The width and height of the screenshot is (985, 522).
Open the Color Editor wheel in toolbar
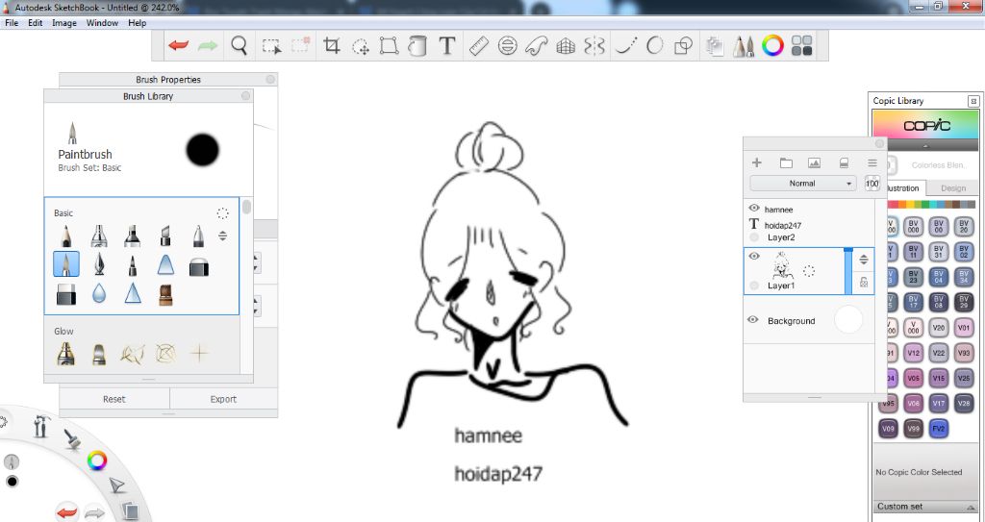[772, 45]
